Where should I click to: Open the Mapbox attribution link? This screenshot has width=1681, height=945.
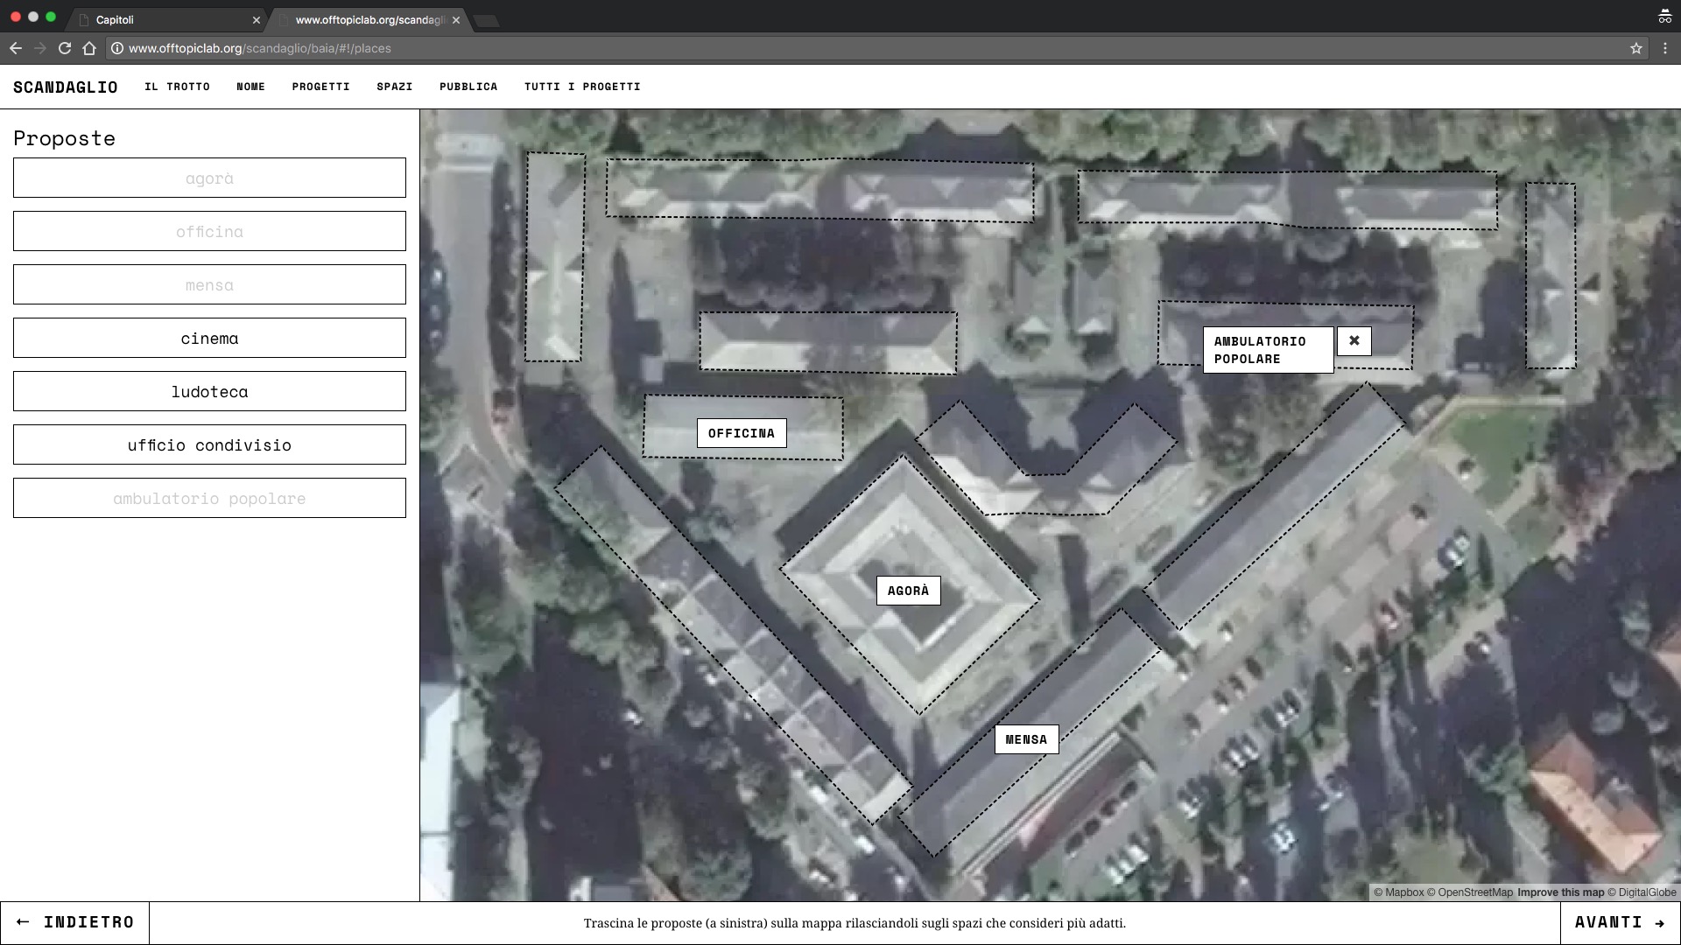pyautogui.click(x=1399, y=892)
